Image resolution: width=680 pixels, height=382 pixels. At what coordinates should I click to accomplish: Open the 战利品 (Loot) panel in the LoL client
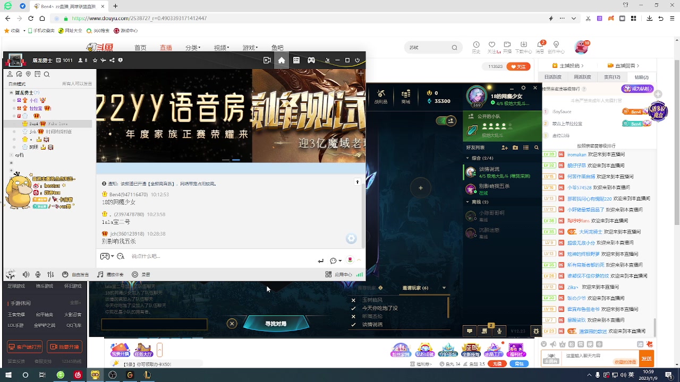pyautogui.click(x=380, y=97)
